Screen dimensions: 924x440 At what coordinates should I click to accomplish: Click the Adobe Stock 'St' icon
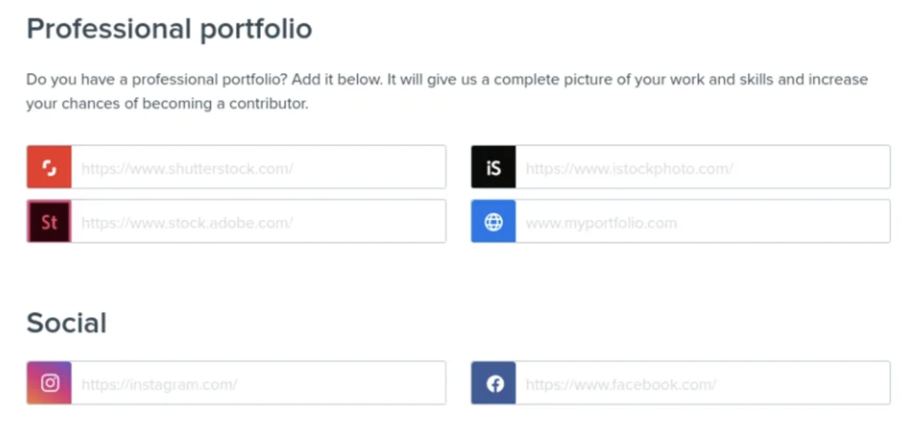(50, 222)
